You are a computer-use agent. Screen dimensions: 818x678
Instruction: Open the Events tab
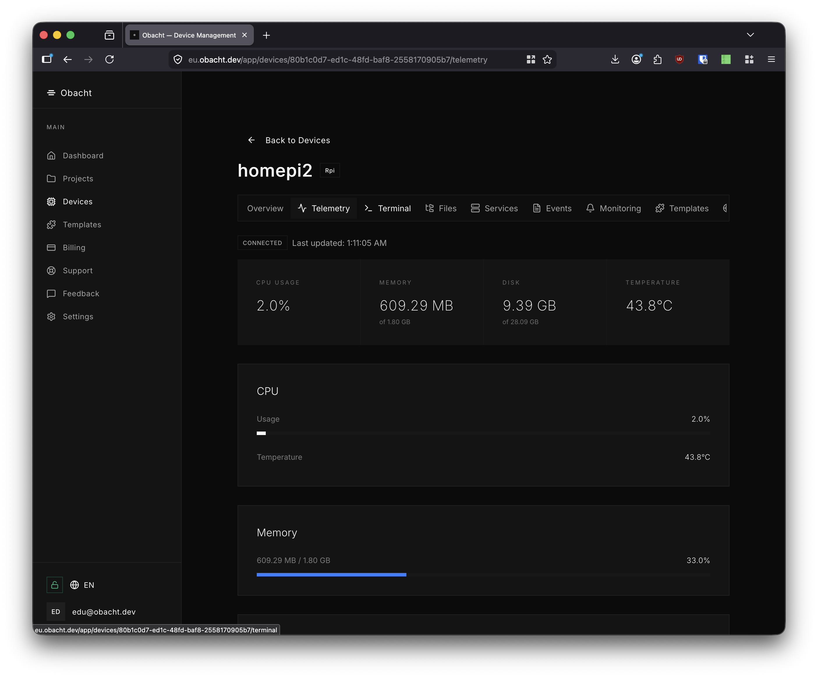coord(552,208)
